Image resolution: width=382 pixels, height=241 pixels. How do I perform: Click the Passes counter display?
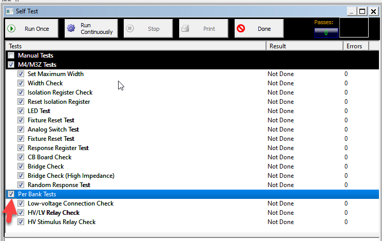tap(326, 33)
